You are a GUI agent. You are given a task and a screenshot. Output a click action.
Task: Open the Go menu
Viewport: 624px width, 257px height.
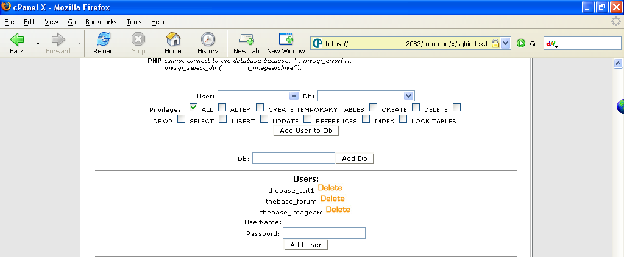72,22
